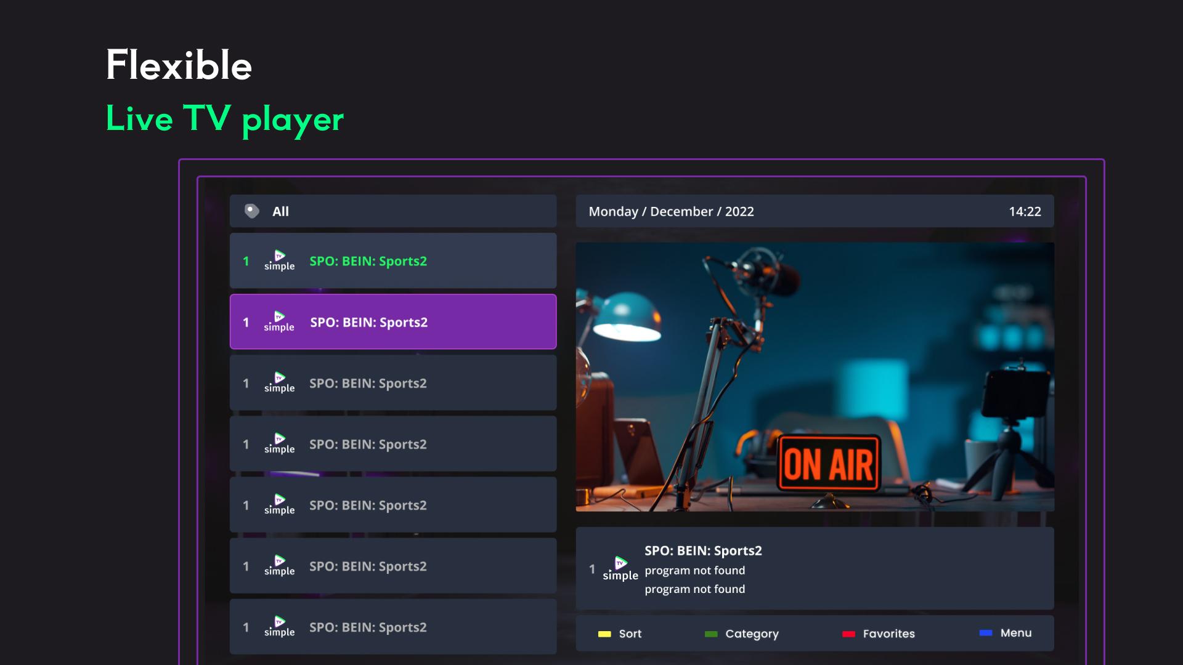Click the first 'program not found' line
The image size is (1183, 665).
pos(694,571)
